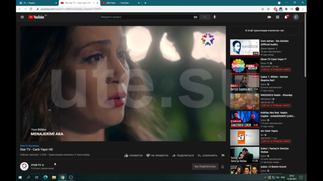This screenshot has height=181, width=323.
Task: Click the taskbar clock showing 20:52
Action: click(x=292, y=177)
